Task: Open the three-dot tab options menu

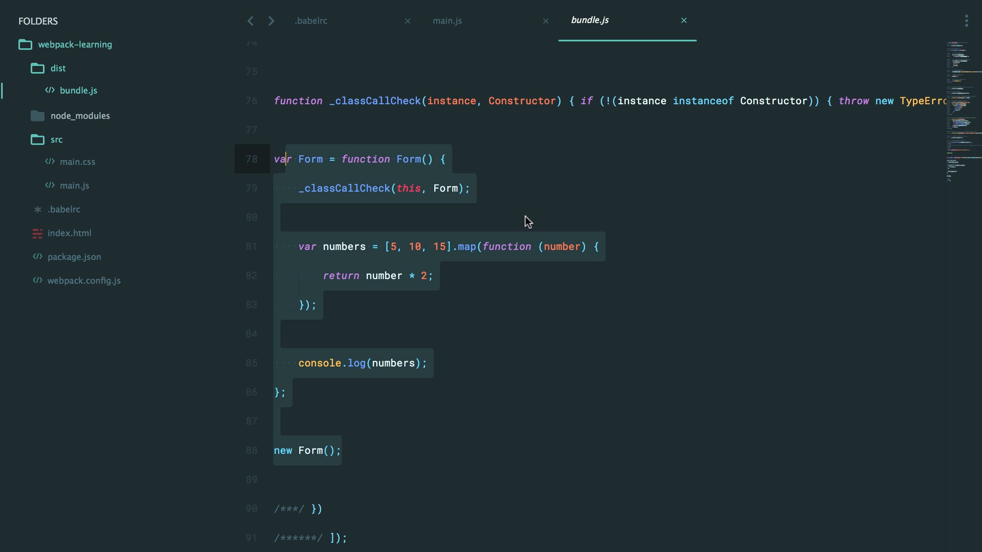Action: click(966, 21)
